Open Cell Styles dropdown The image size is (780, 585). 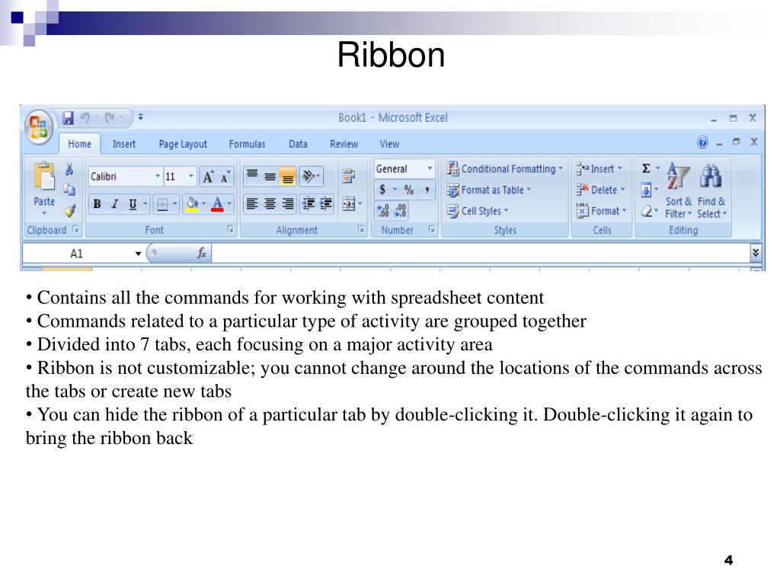coord(478,211)
